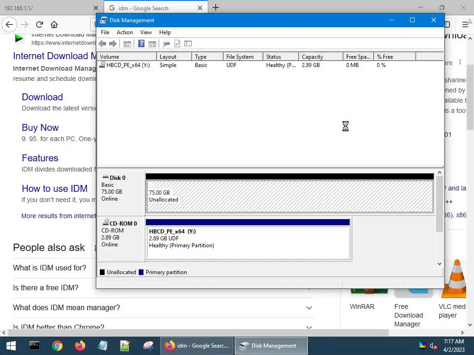Toggle the Show/Hide Console Tree toolbar icon

tap(127, 44)
